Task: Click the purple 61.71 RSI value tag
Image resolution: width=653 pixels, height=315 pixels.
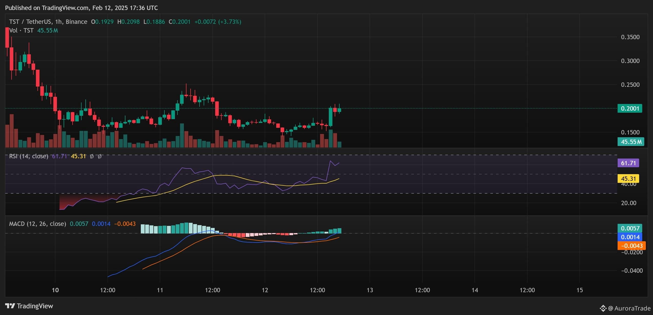Action: [x=628, y=163]
